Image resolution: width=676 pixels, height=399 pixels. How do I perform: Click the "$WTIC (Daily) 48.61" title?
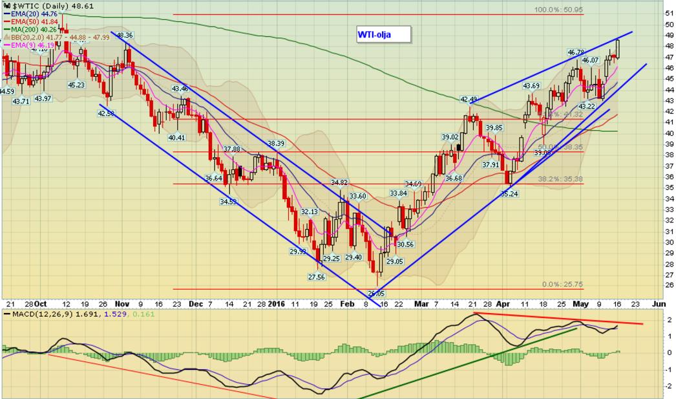(52, 6)
